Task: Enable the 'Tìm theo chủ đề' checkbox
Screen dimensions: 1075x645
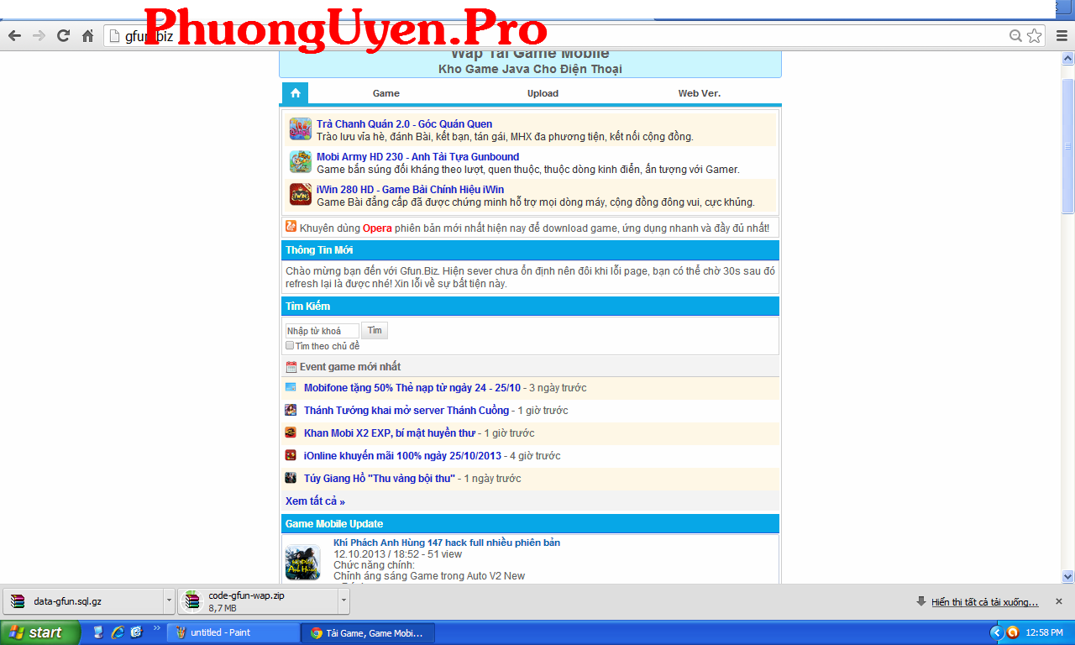Action: coord(290,345)
